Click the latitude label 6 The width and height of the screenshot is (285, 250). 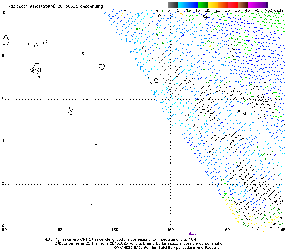pos(3,98)
